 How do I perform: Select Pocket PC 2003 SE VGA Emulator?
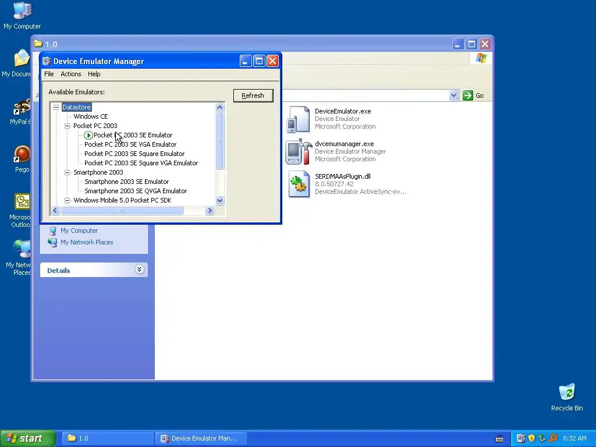(130, 144)
